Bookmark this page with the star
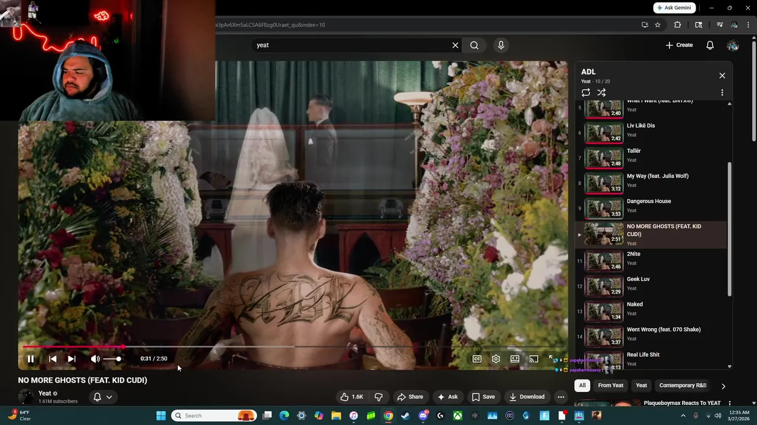Image resolution: width=757 pixels, height=425 pixels. pyautogui.click(x=658, y=25)
